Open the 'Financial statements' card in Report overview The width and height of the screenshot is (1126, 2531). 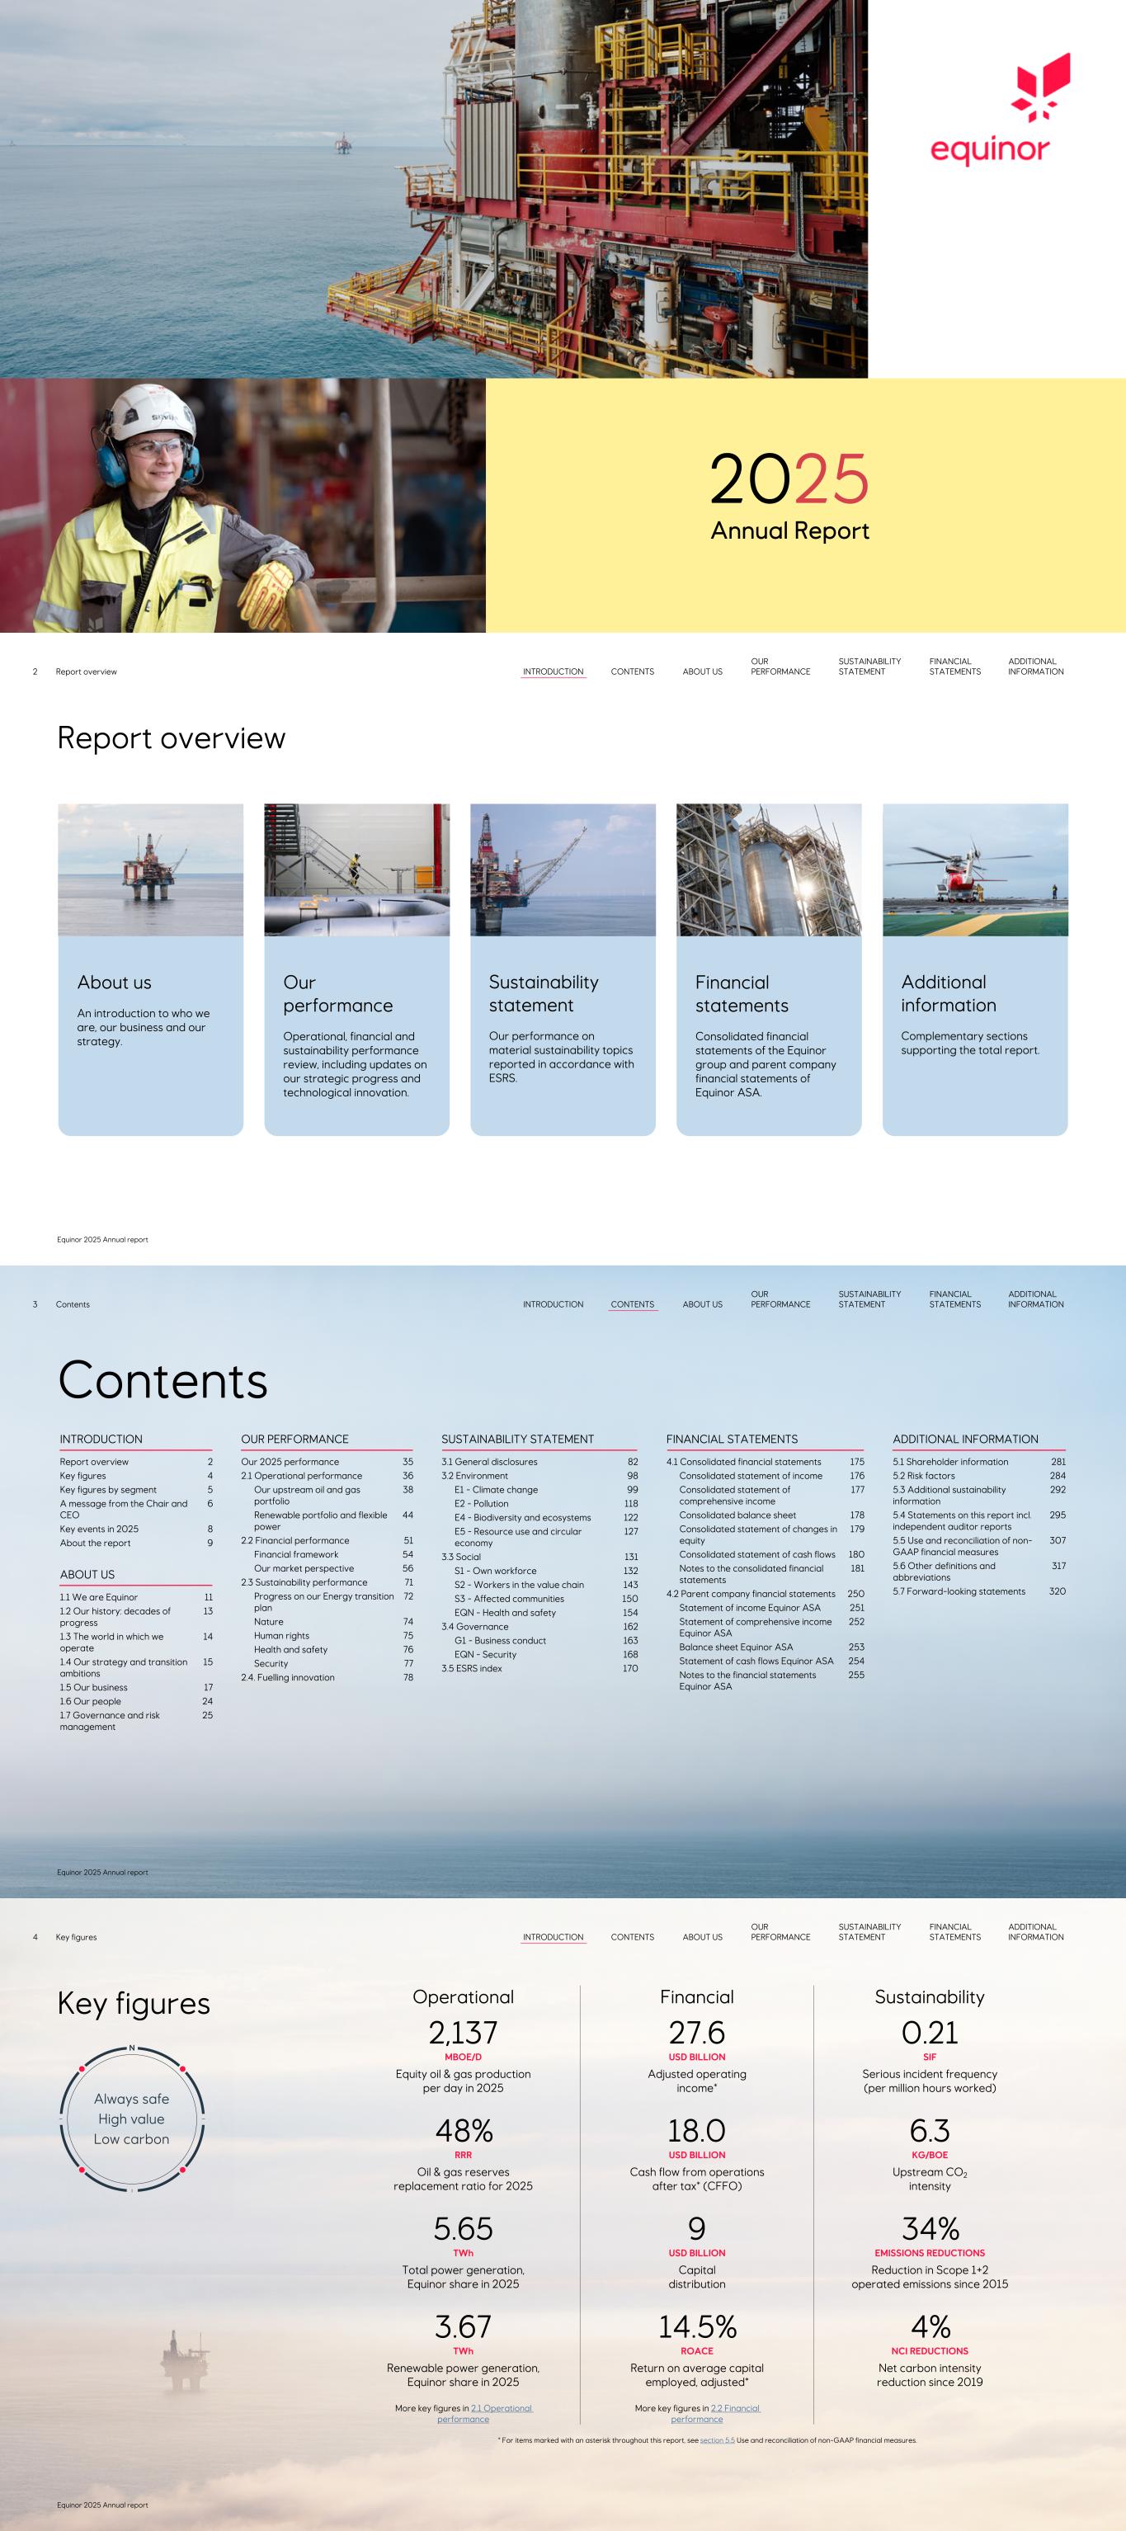pyautogui.click(x=768, y=1034)
